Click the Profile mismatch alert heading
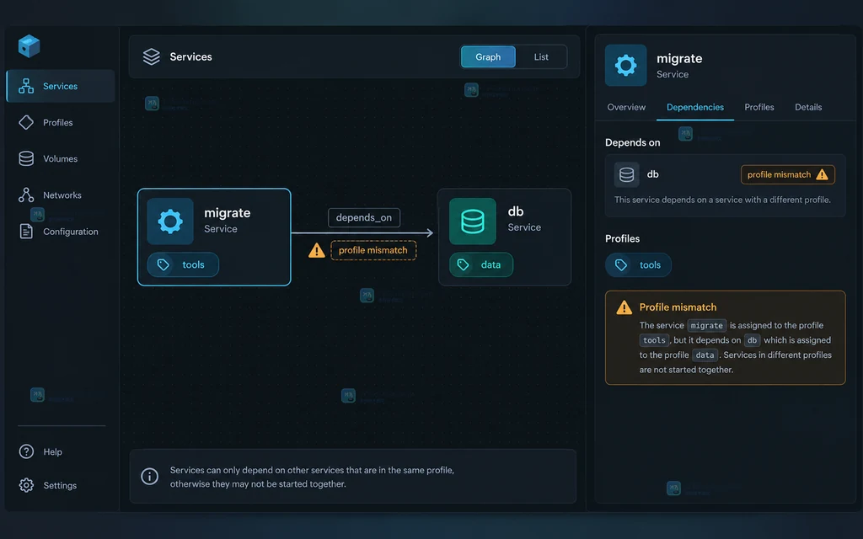 click(x=678, y=307)
